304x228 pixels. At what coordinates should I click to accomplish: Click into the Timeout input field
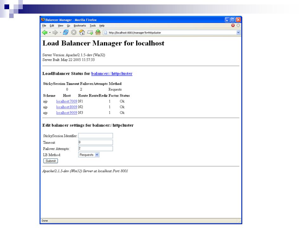pyautogui.click(x=96, y=142)
